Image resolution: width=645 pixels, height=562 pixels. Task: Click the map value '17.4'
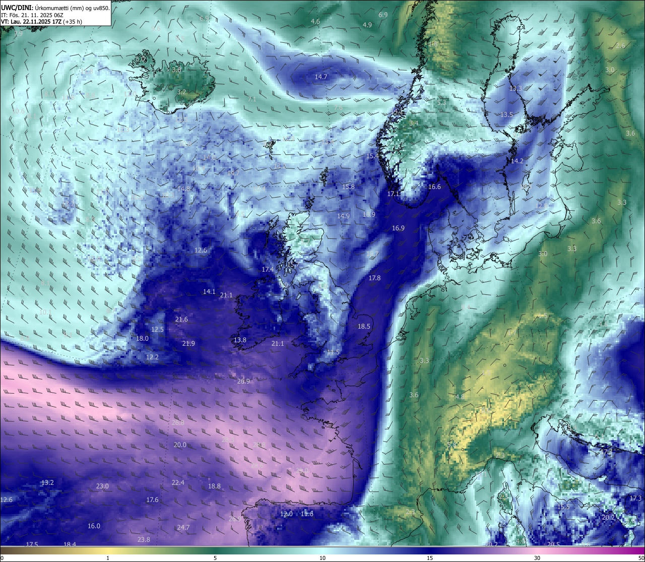click(268, 270)
